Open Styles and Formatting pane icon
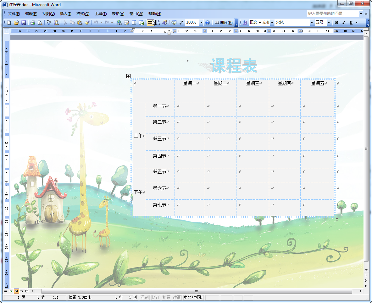This screenshot has height=303, width=372. (245, 23)
